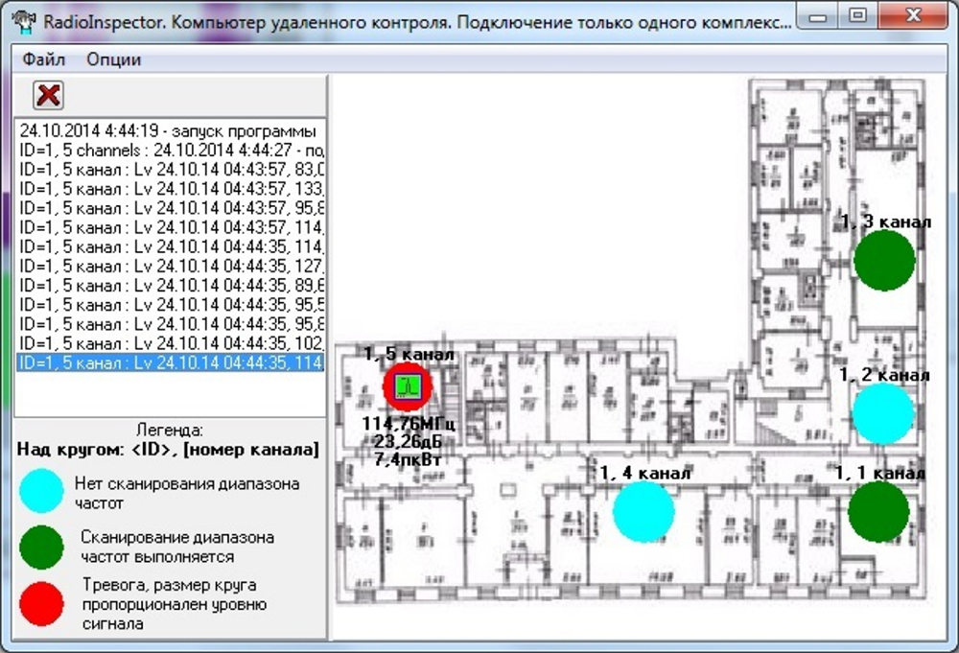
Task: Open the Файл menu
Action: (43, 59)
